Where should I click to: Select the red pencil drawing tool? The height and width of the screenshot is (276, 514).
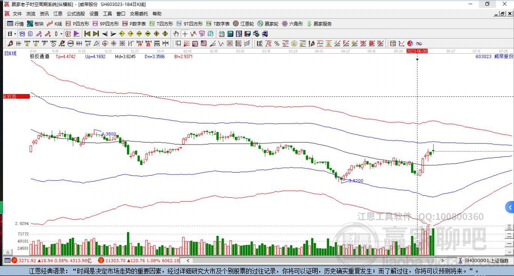click(x=10, y=43)
